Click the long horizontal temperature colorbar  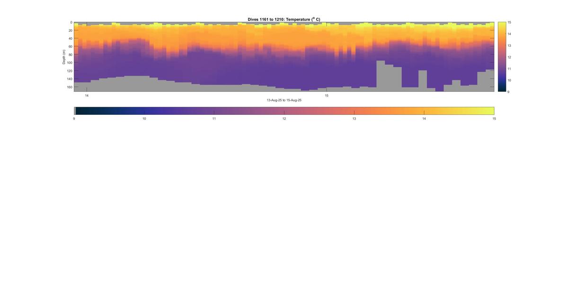[284, 111]
